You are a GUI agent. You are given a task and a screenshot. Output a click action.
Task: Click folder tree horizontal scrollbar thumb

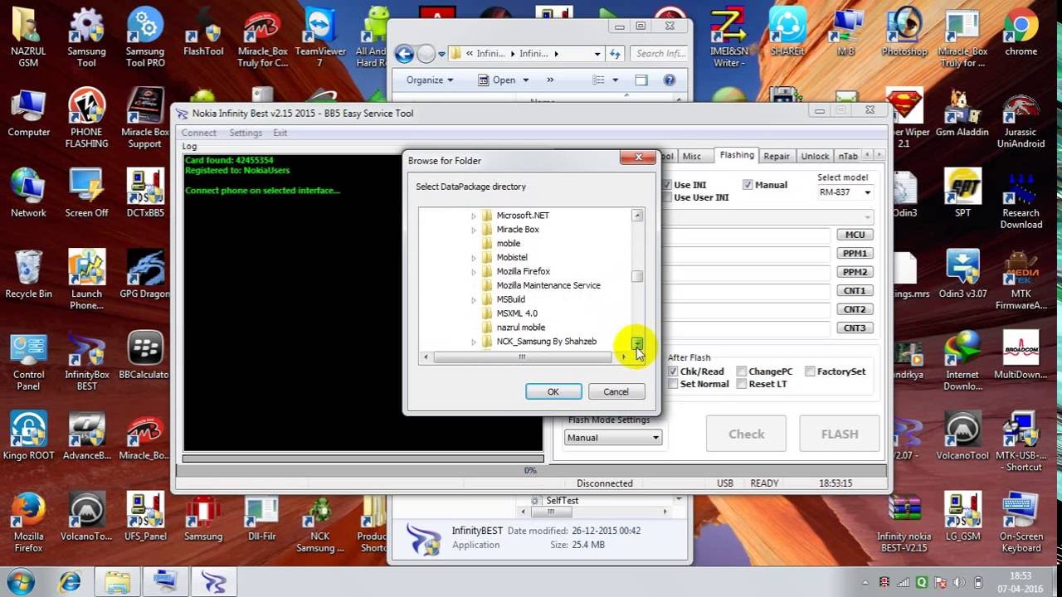[x=522, y=357]
